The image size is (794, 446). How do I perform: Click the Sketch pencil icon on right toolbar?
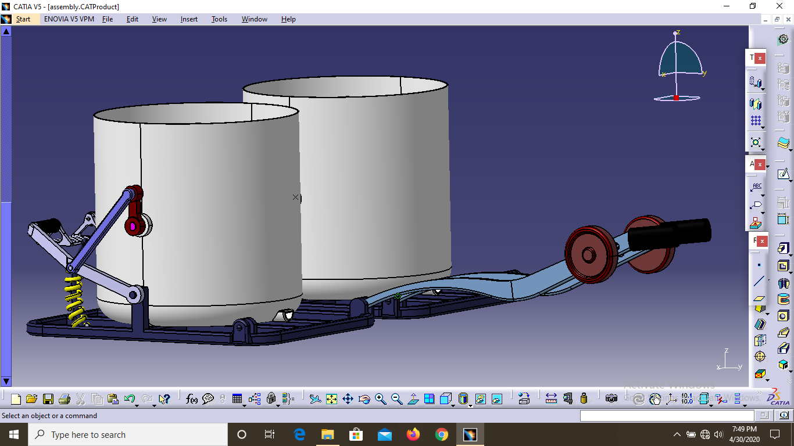click(x=784, y=173)
